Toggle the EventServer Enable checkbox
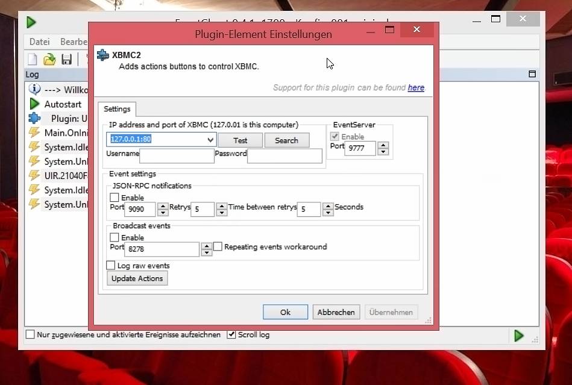The image size is (572, 385). [334, 136]
